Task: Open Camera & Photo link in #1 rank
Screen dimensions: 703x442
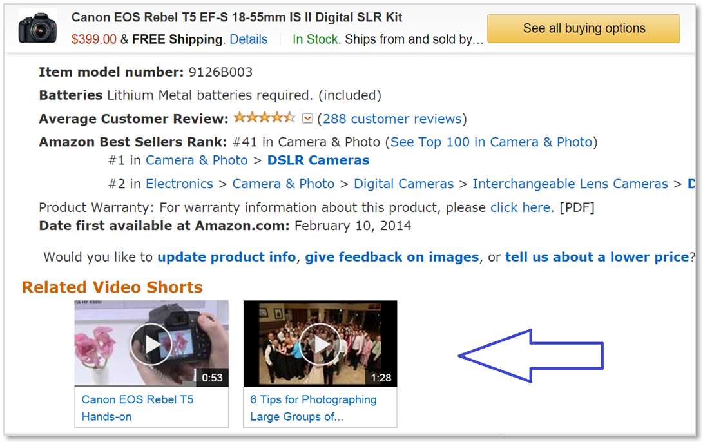Action: pos(197,160)
